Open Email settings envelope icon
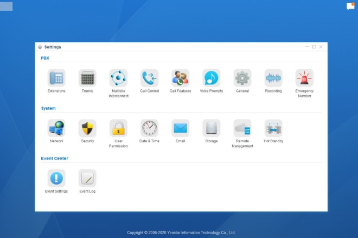The height and width of the screenshot is (238, 358). point(181,128)
